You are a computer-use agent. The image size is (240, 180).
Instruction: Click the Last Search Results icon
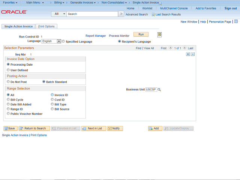point(153,15)
